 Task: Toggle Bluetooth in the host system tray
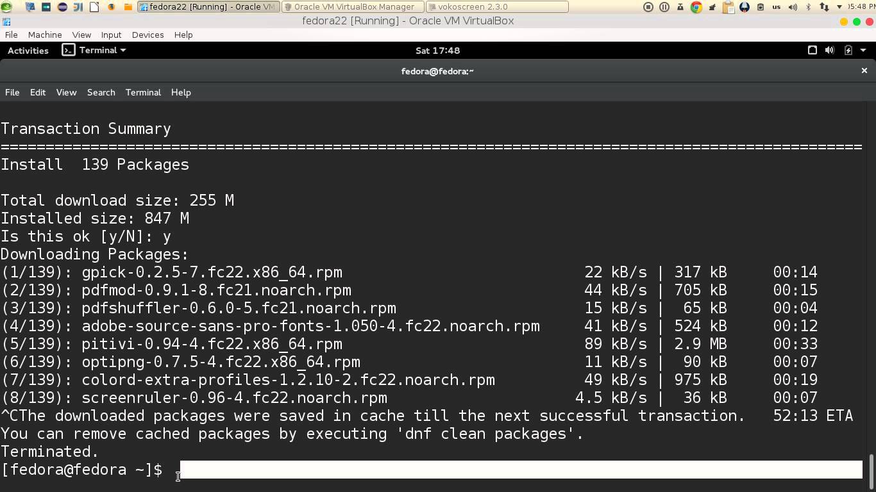click(808, 7)
